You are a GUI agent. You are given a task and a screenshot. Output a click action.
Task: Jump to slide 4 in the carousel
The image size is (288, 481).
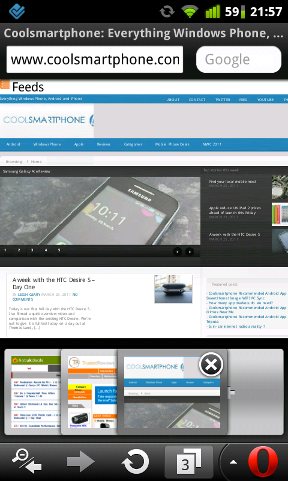click(46, 250)
